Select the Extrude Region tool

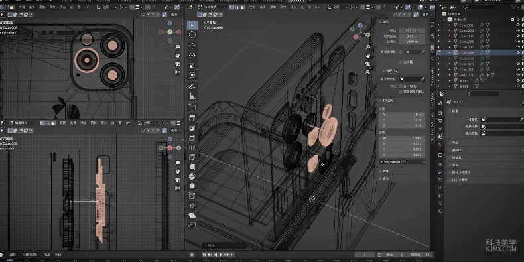pos(192,118)
